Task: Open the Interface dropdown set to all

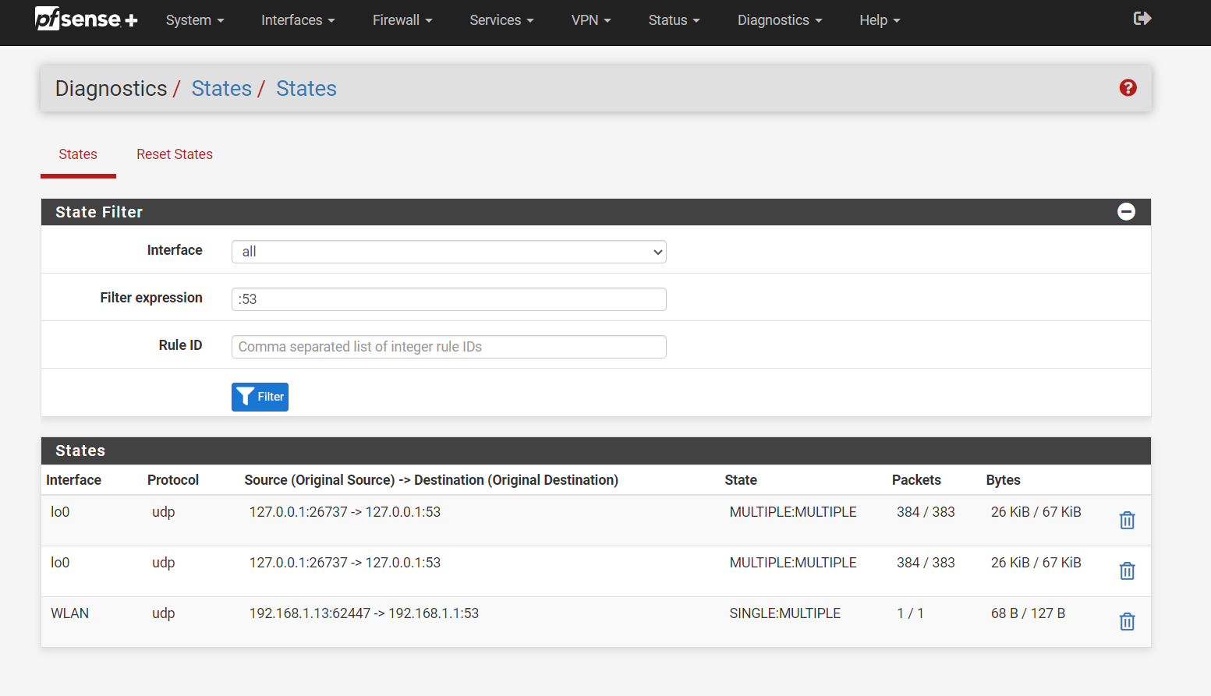Action: (449, 252)
